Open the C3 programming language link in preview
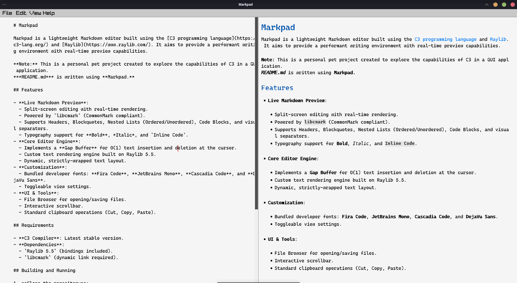The width and height of the screenshot is (517, 283). 445,39
